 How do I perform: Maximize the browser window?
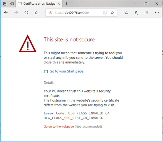coord(146,4)
